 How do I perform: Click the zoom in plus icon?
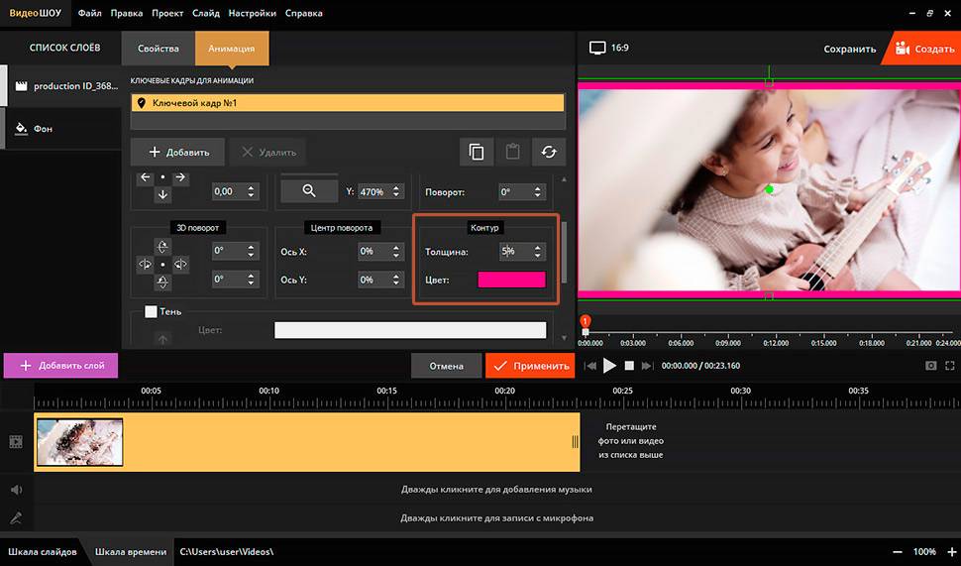951,551
